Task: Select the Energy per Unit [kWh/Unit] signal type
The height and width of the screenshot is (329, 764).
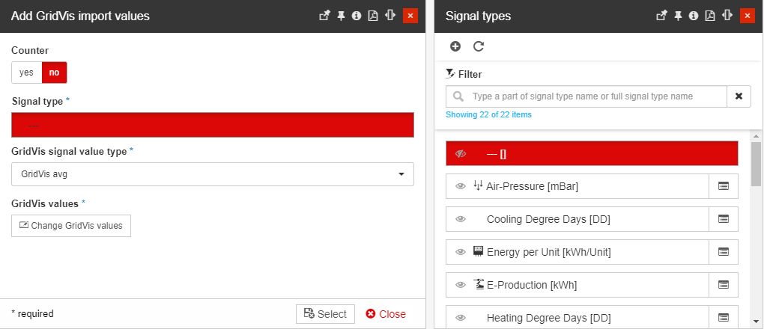Action: tap(577, 252)
